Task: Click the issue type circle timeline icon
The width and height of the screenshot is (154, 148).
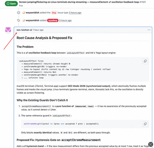Action: point(19,13)
